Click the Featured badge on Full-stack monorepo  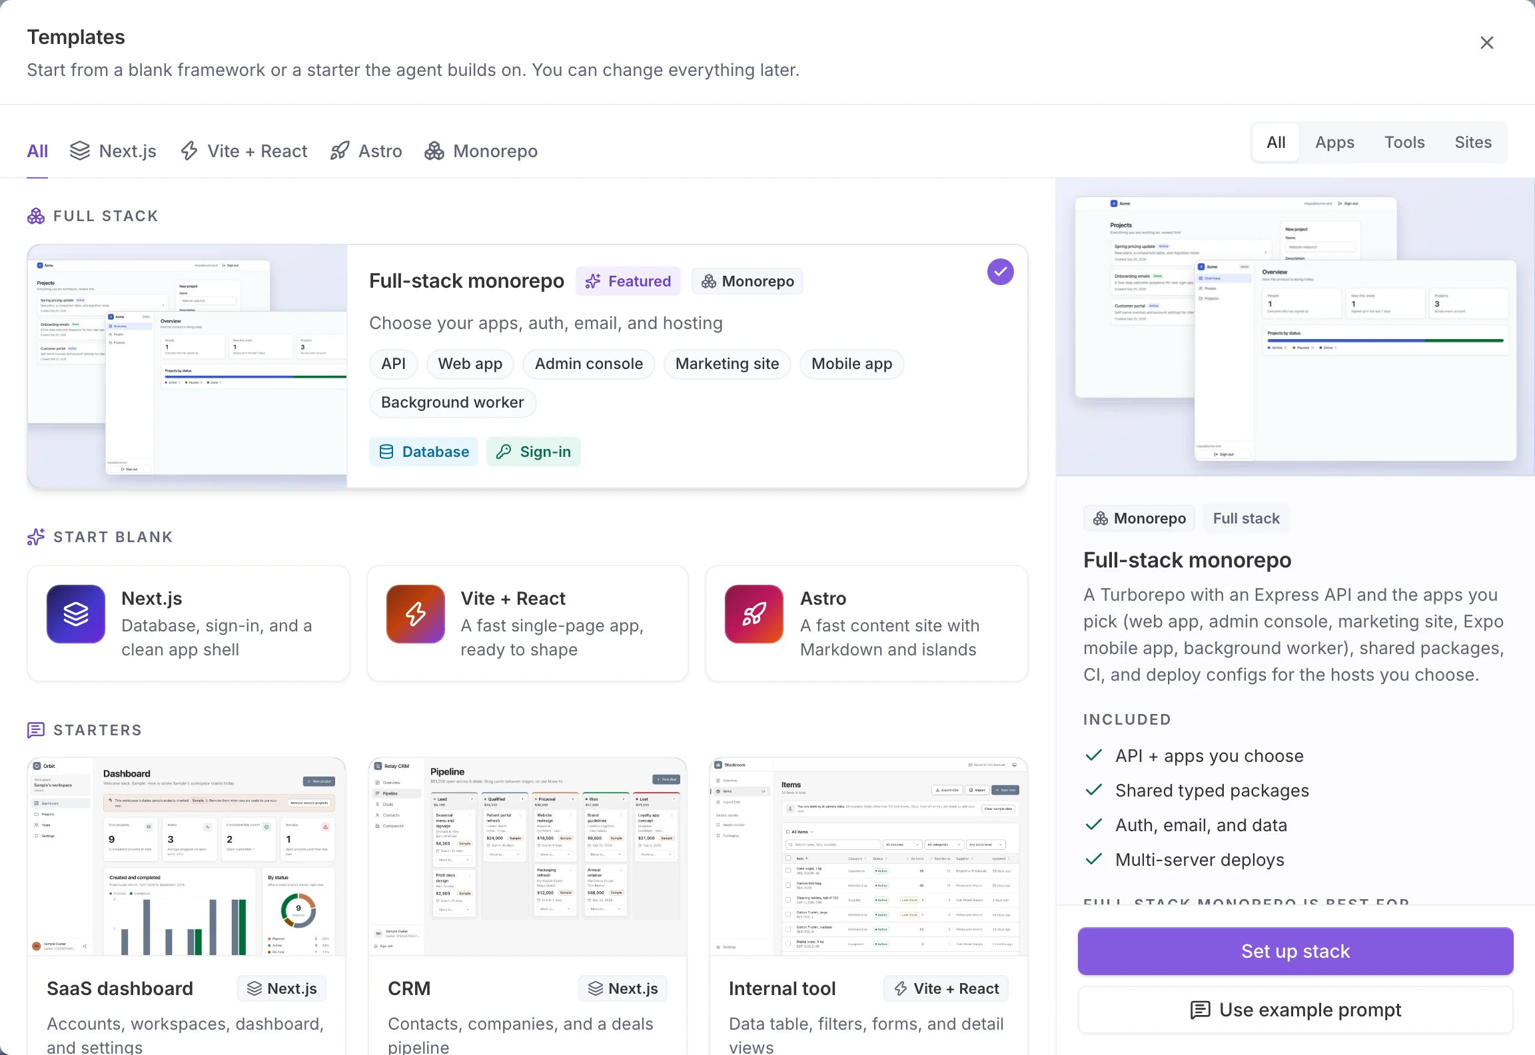(x=628, y=281)
